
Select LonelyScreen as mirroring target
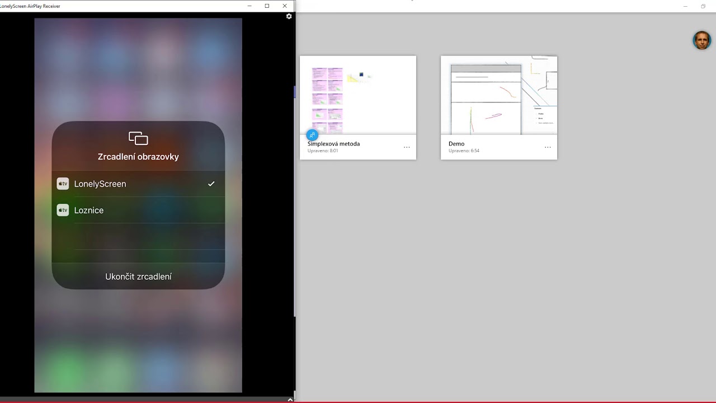pyautogui.click(x=138, y=184)
